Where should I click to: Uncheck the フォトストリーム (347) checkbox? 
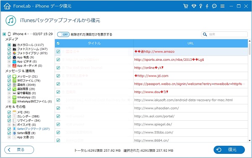point(9,49)
